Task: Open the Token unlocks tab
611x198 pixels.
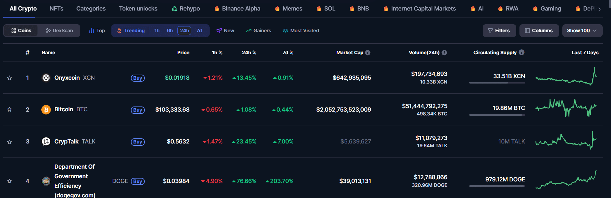Action: click(138, 9)
